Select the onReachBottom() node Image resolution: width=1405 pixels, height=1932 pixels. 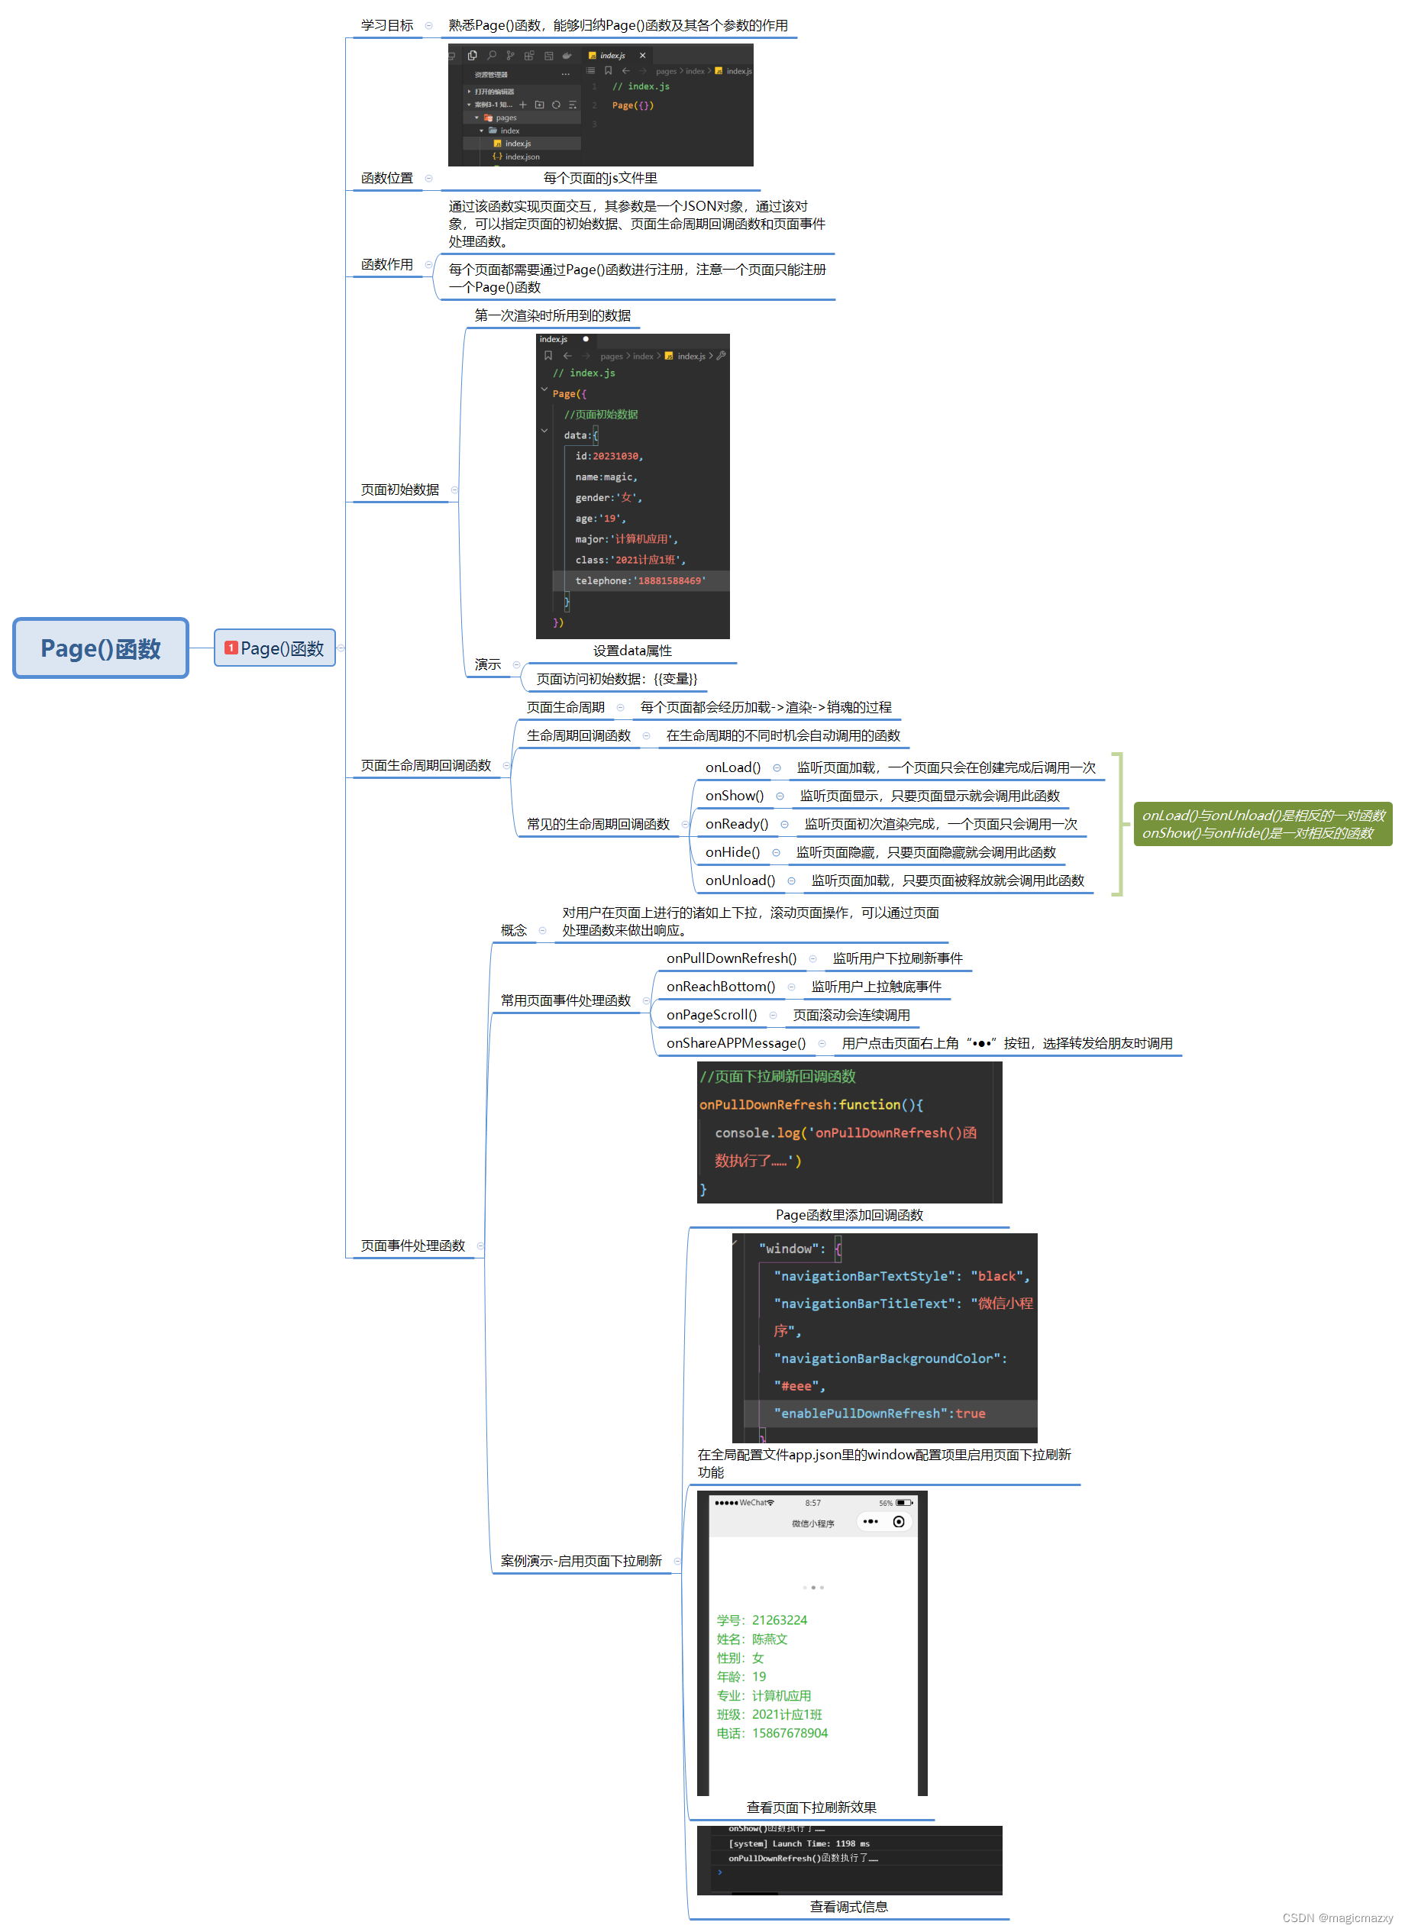pyautogui.click(x=721, y=987)
